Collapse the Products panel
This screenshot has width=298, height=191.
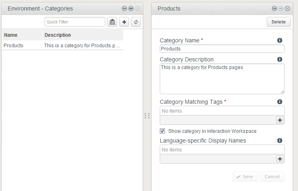pos(274,8)
